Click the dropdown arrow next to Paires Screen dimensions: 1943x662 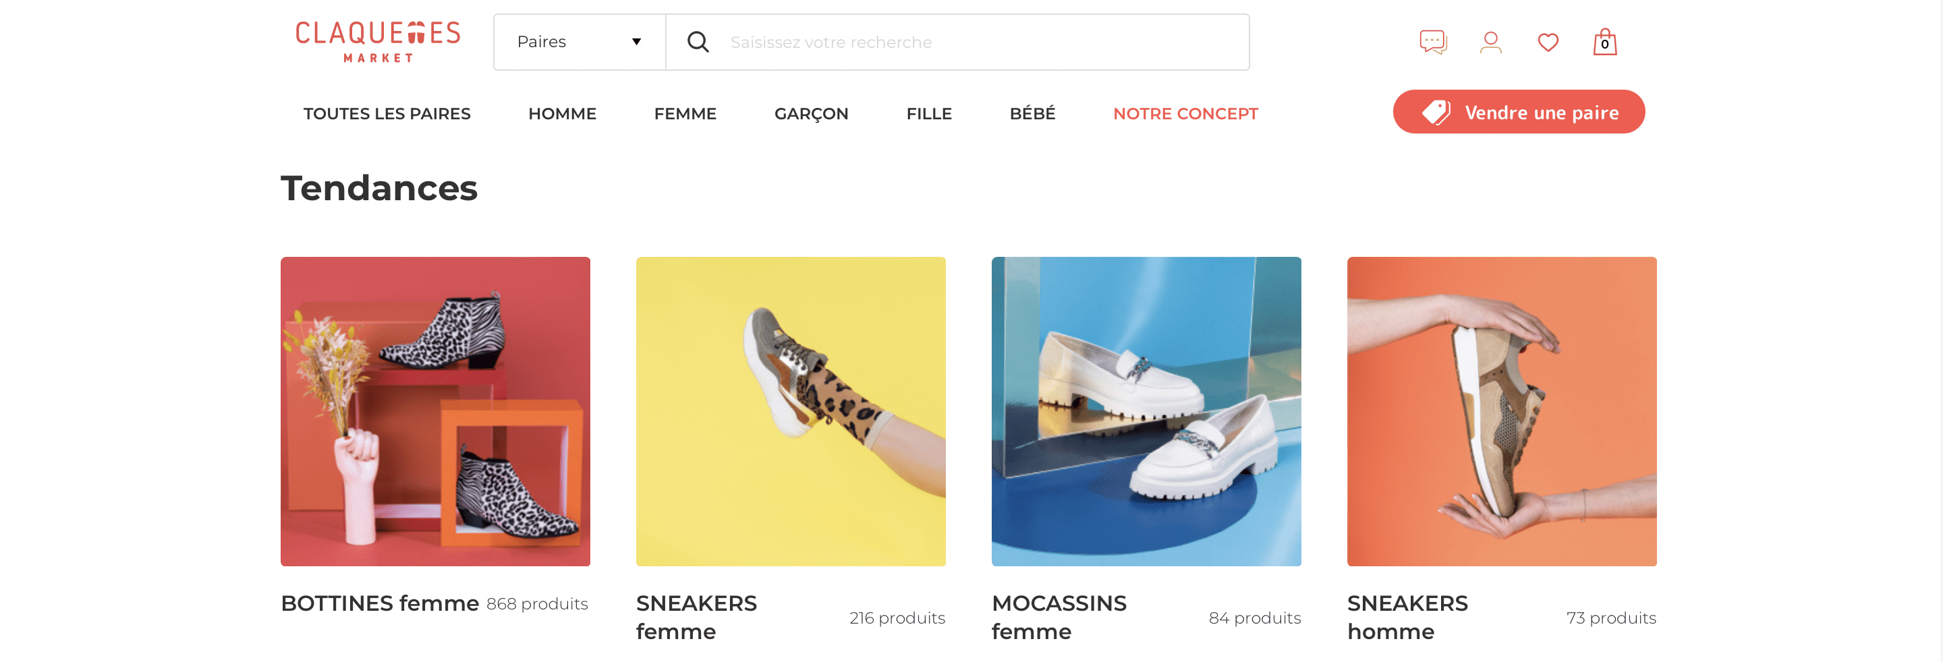click(x=637, y=42)
